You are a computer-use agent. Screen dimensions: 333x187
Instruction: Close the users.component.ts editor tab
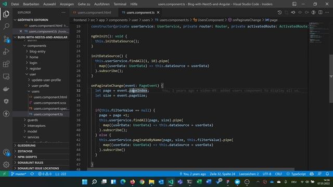(x=158, y=12)
